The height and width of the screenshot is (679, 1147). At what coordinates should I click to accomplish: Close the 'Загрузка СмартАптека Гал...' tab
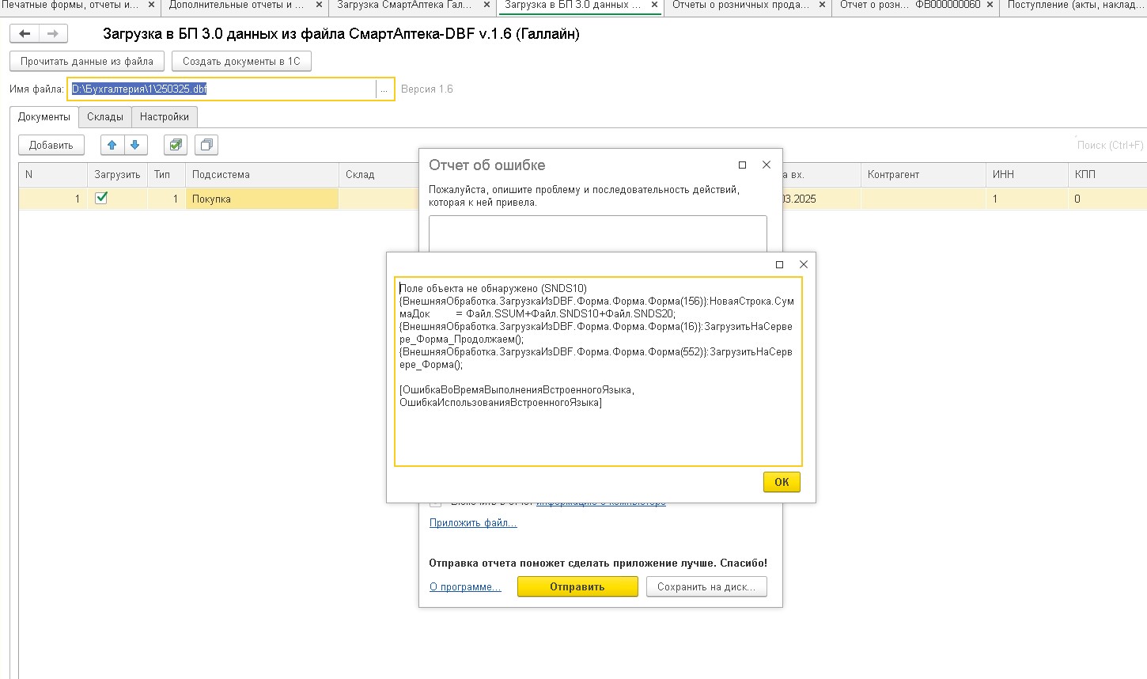[x=486, y=5]
